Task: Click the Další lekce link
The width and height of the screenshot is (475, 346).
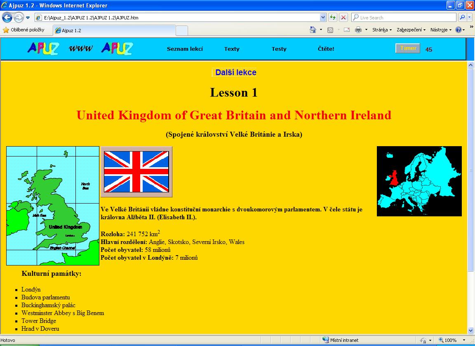Action: point(236,73)
